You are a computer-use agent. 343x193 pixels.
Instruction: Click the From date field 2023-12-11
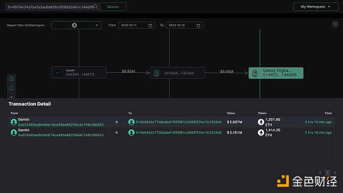136,25
